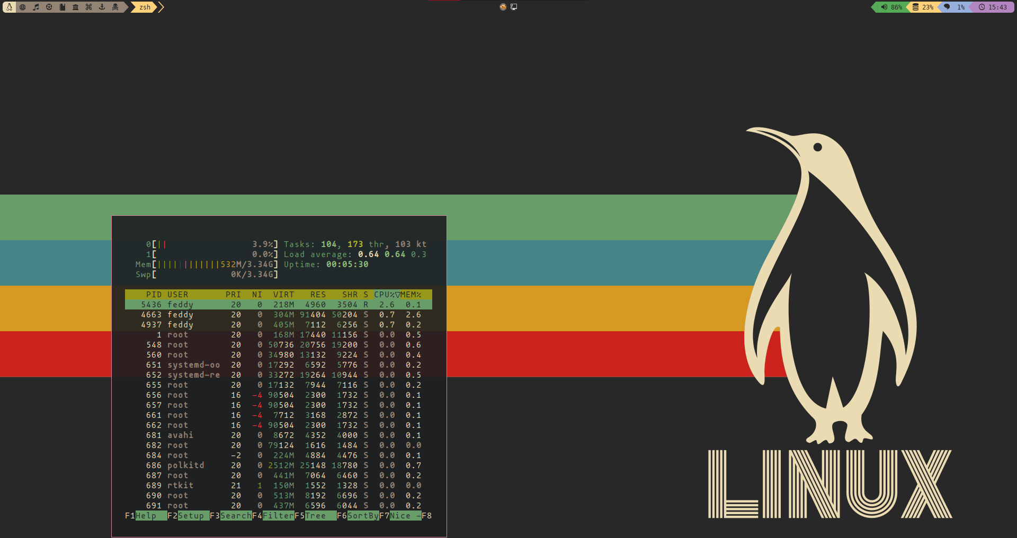Open the anchor workspace icon
Viewport: 1017px width, 538px height.
click(102, 7)
